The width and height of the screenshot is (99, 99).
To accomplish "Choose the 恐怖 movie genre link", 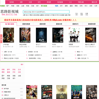I will tap(81, 6).
